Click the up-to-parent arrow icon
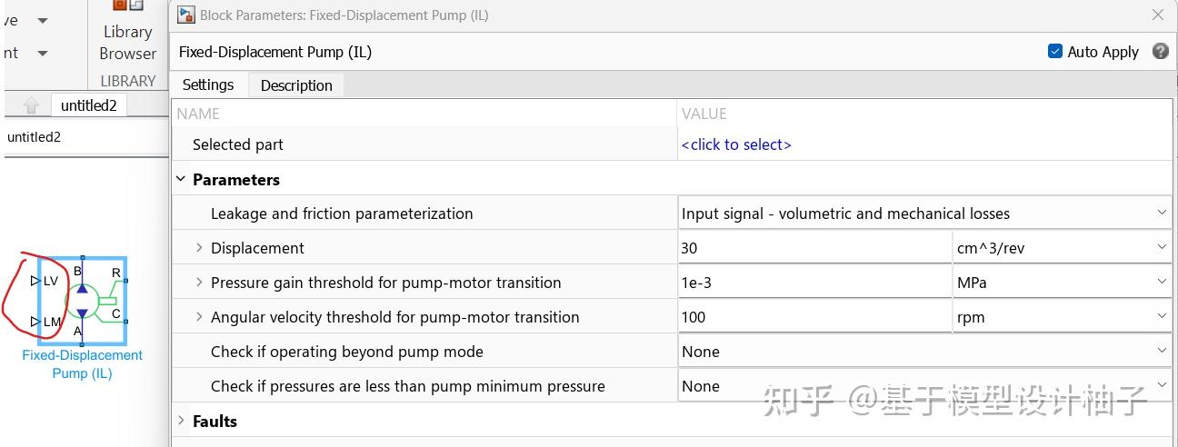Image resolution: width=1178 pixels, height=447 pixels. (31, 105)
